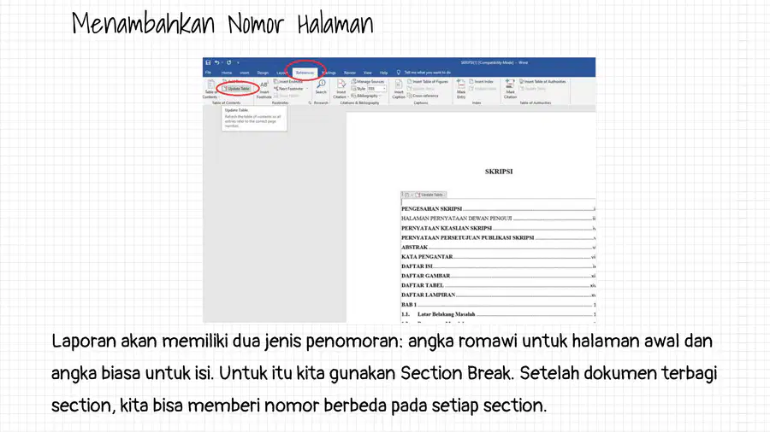
Task: Click Insert Index
Action: coord(481,81)
